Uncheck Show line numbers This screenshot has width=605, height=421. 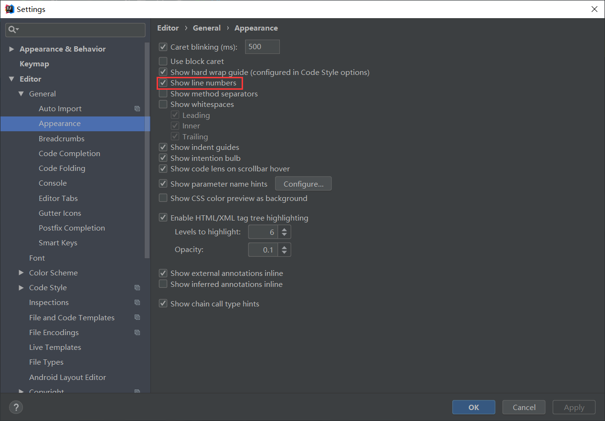pyautogui.click(x=163, y=83)
